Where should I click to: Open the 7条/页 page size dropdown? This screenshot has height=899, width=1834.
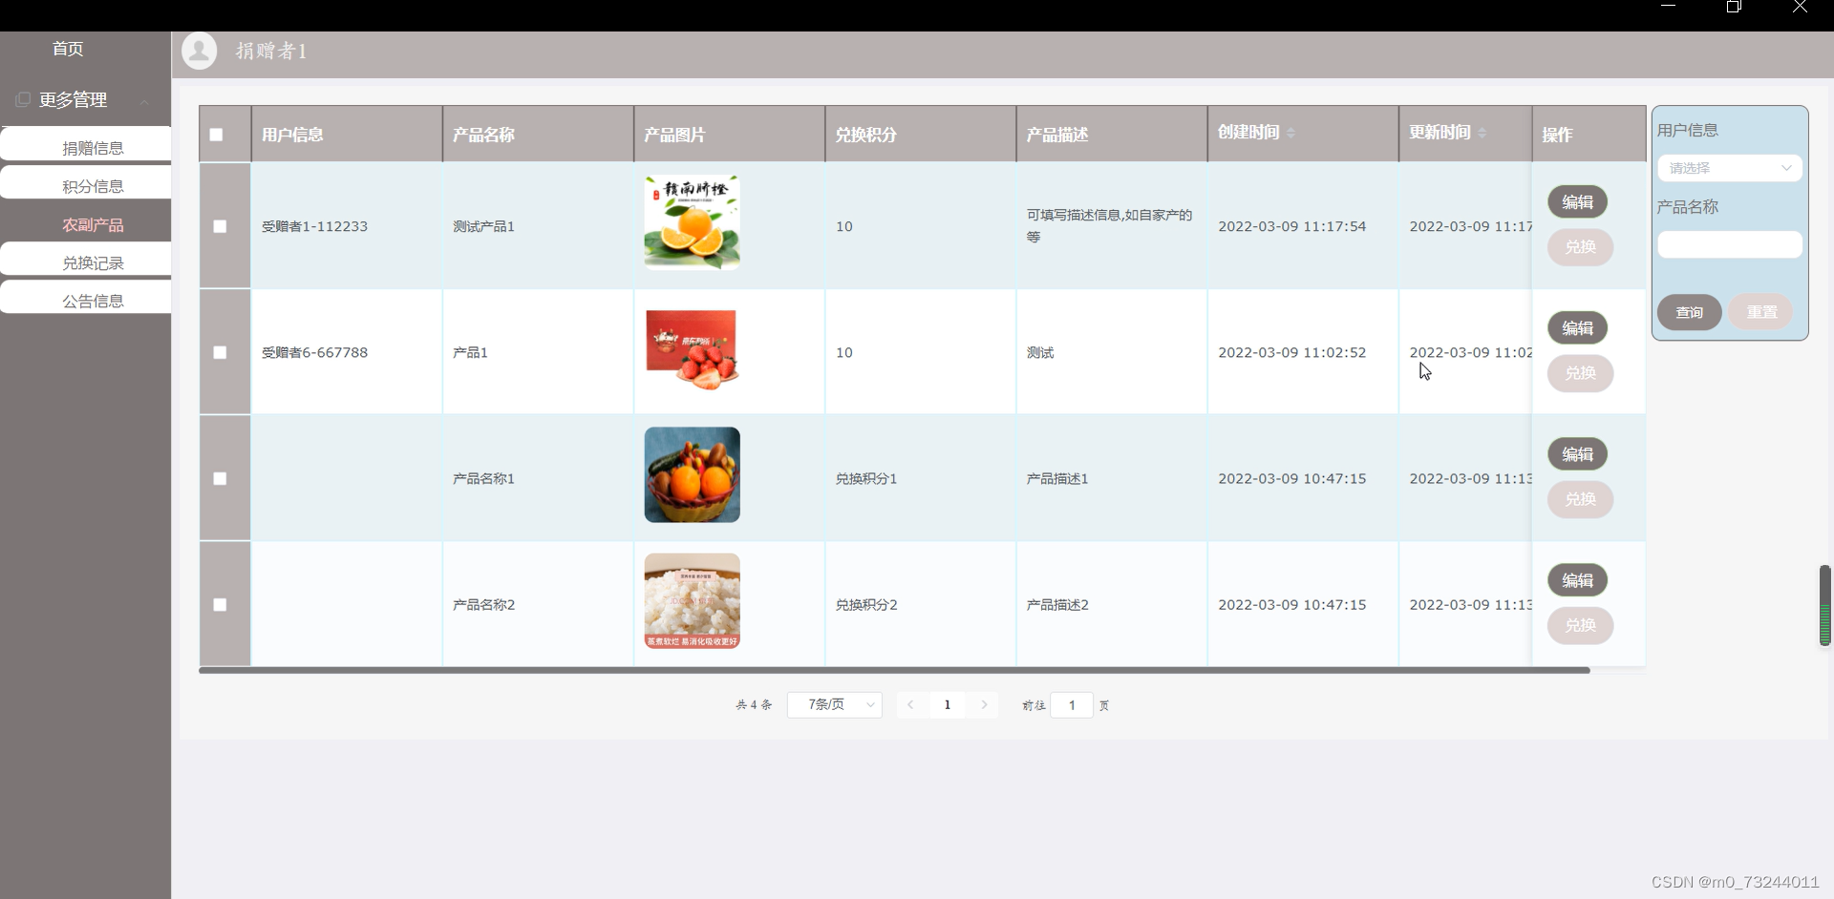[x=834, y=705]
